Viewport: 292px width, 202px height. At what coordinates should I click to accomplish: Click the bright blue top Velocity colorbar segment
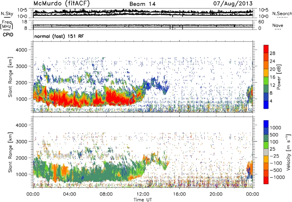(266, 124)
